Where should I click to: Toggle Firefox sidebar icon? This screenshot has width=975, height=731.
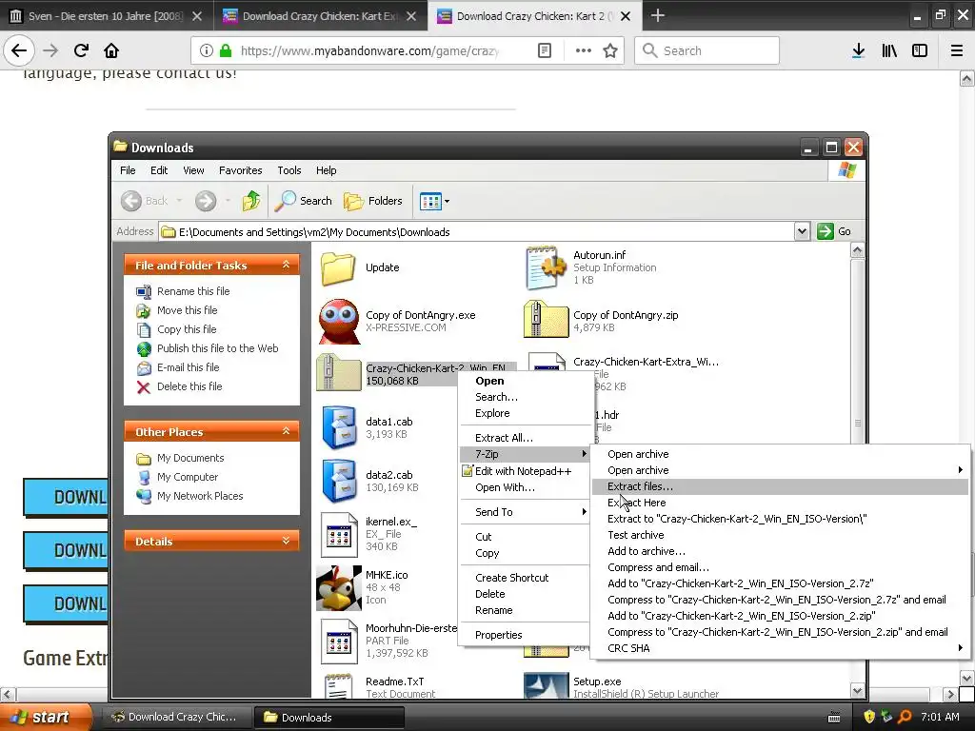click(920, 50)
